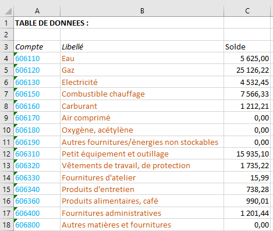Image resolution: width=273 pixels, height=231 pixels.
Task: Select the balance 15 935,10
Action: [247, 154]
